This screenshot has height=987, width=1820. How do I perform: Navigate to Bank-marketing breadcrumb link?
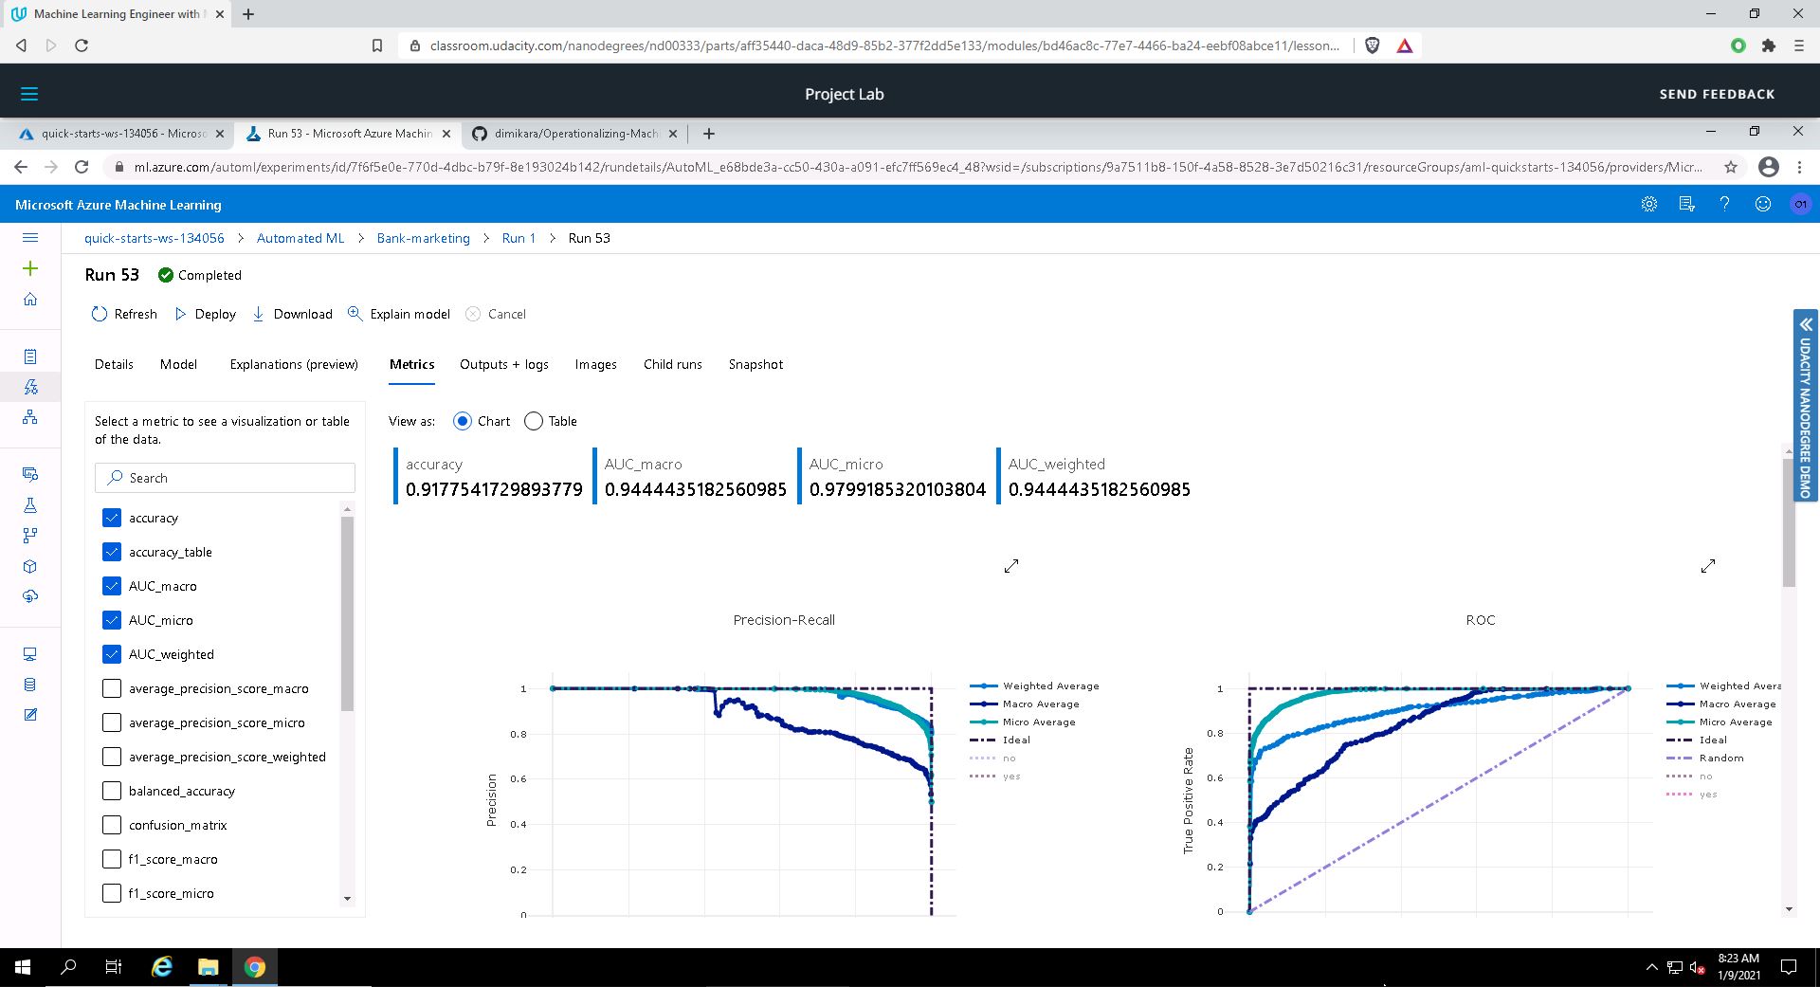pos(423,238)
